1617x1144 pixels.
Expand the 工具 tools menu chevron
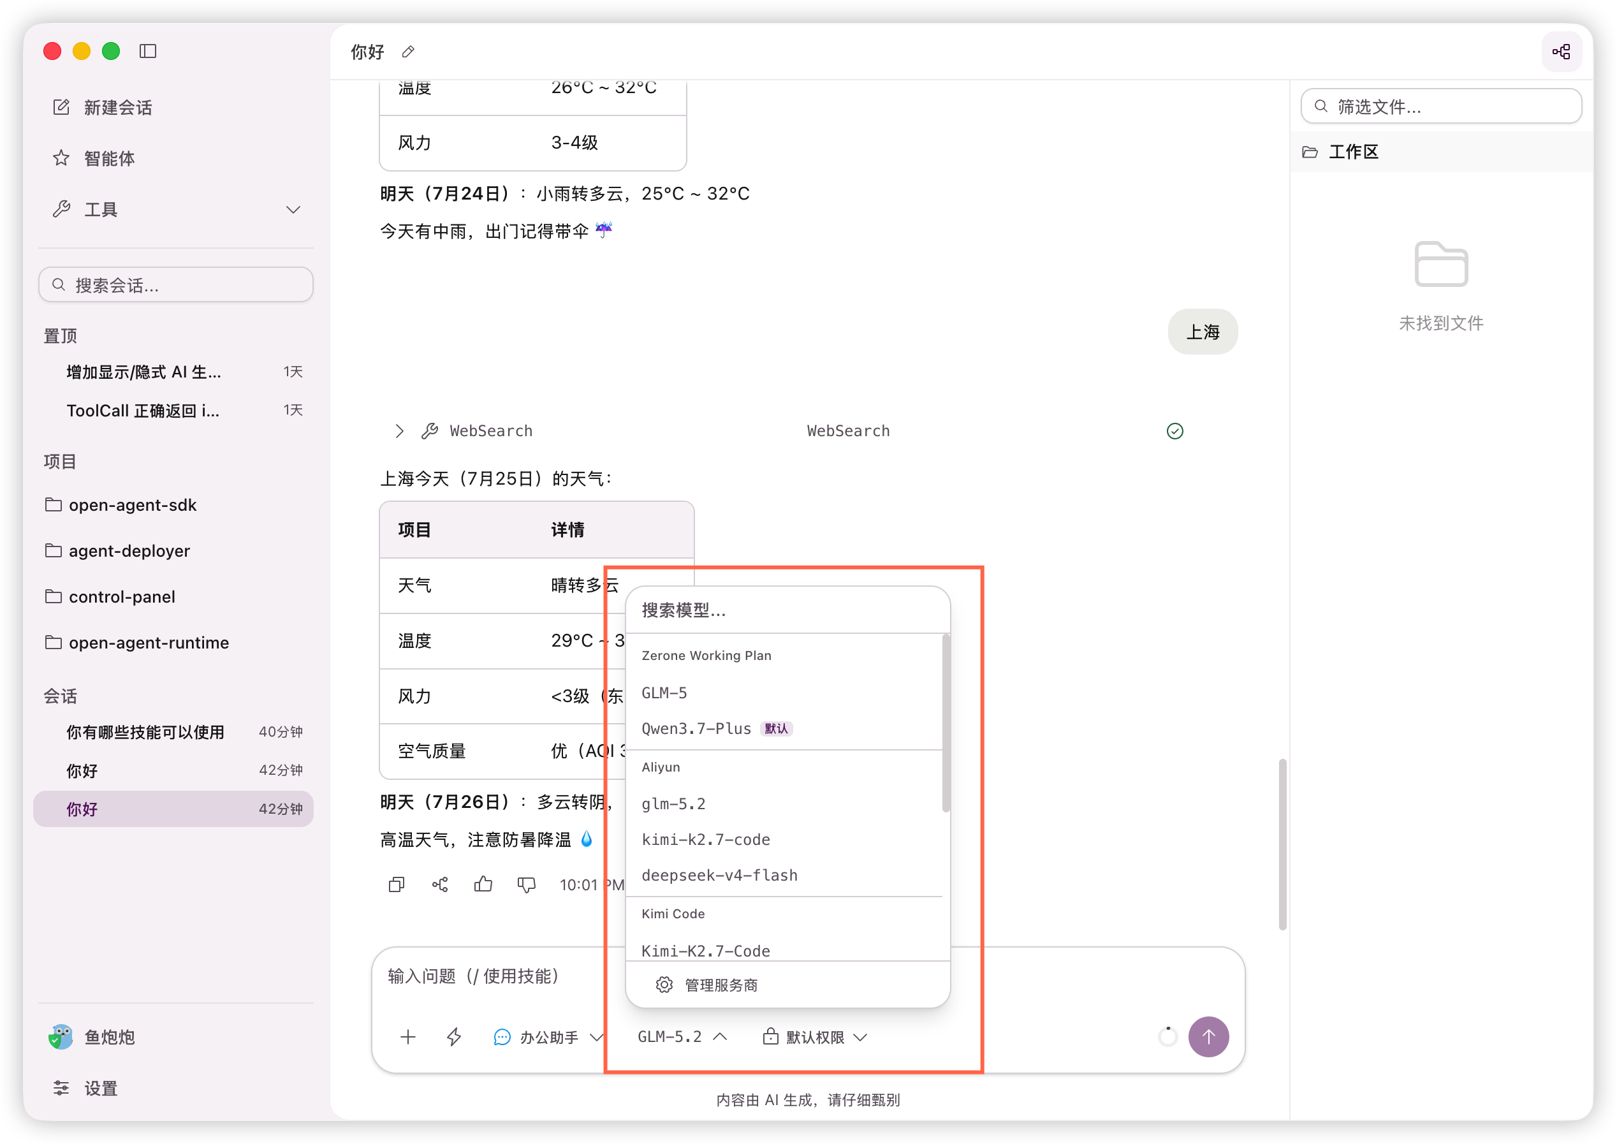tap(293, 210)
